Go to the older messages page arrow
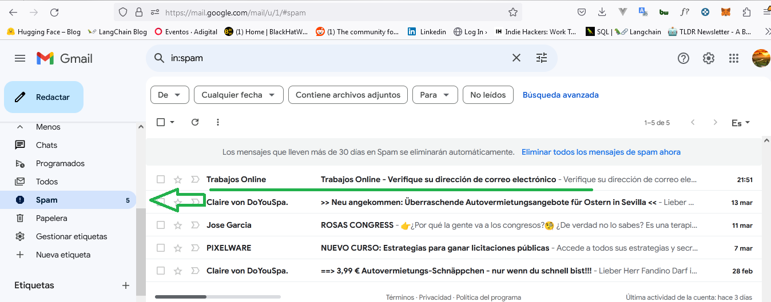This screenshot has width=771, height=302. [x=715, y=122]
